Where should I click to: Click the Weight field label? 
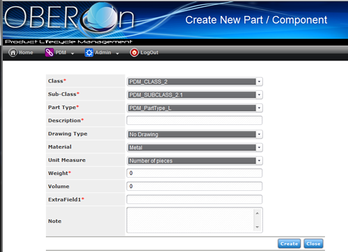point(59,174)
